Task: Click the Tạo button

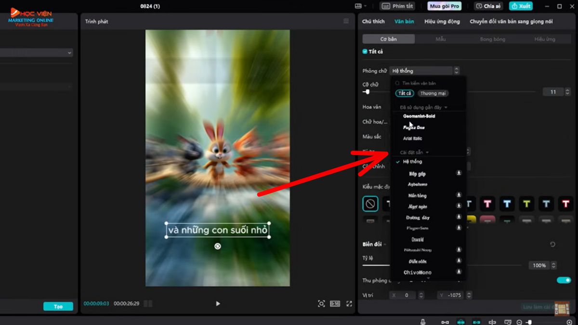Action: (x=58, y=306)
